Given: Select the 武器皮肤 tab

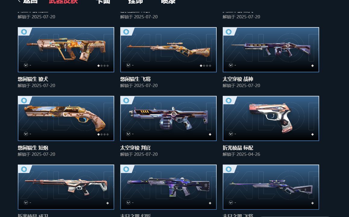Looking at the screenshot, I should tap(63, 2).
